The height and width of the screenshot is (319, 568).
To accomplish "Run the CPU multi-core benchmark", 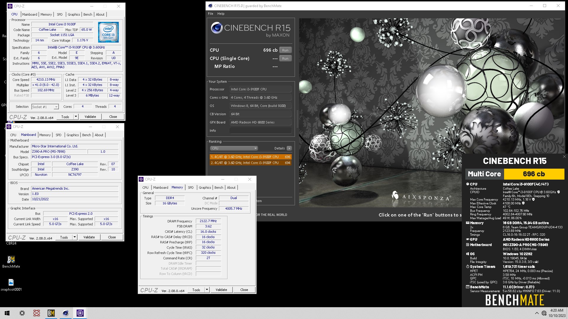I will click(285, 50).
